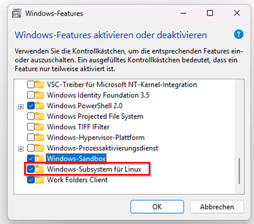Viewport: 254px width, 224px height.
Task: Click folder icon beside Windows-Hypervisor-Plattform
Action: 40,137
